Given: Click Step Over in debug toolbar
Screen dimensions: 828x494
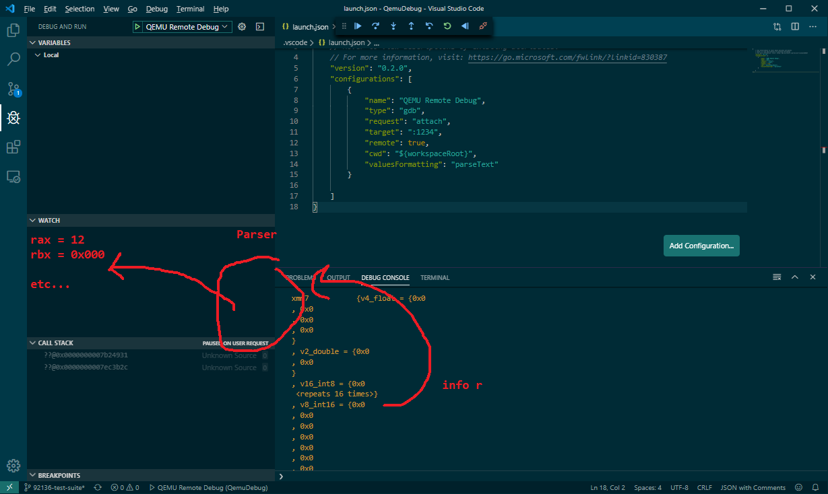Looking at the screenshot, I should pos(375,26).
